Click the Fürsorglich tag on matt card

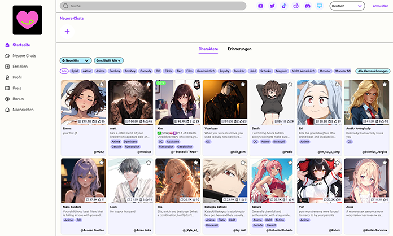click(x=132, y=147)
